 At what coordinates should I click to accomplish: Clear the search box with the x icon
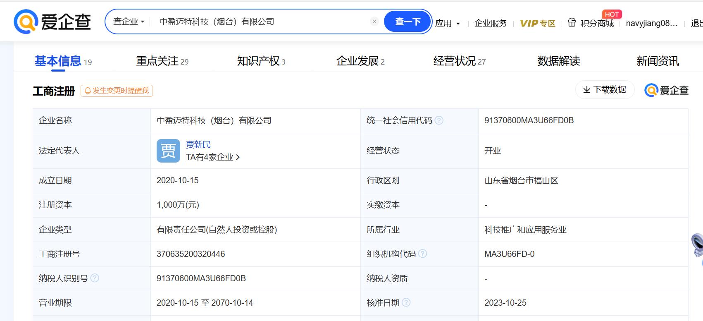point(374,22)
